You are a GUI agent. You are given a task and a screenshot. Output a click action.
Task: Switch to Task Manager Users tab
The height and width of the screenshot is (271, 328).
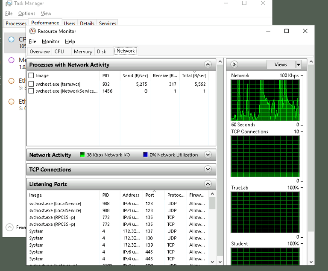[70, 23]
